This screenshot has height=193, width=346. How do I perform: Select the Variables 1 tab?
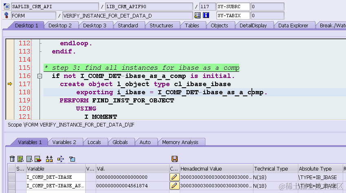(x=30, y=142)
